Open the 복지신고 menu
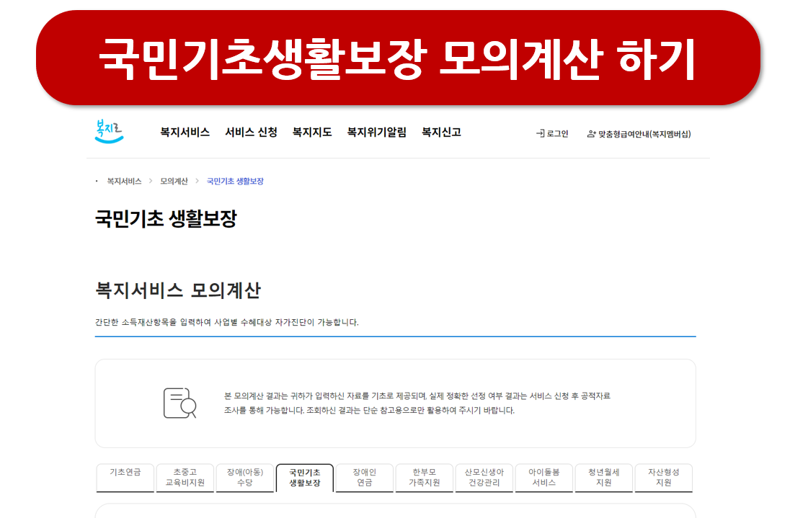The height and width of the screenshot is (518, 808). [442, 133]
